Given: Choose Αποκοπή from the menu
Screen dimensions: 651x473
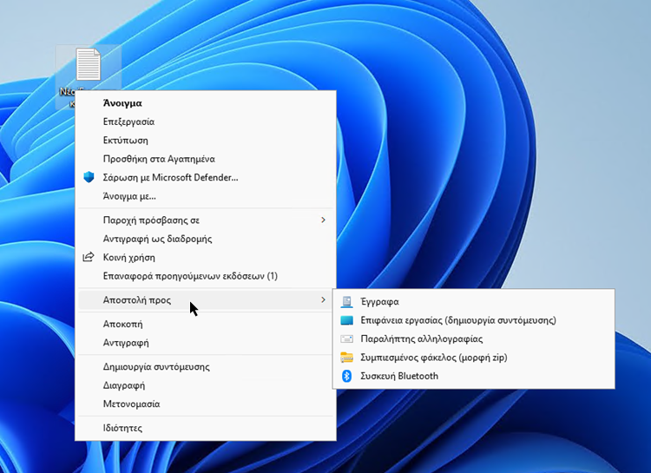Looking at the screenshot, I should click(206, 324).
